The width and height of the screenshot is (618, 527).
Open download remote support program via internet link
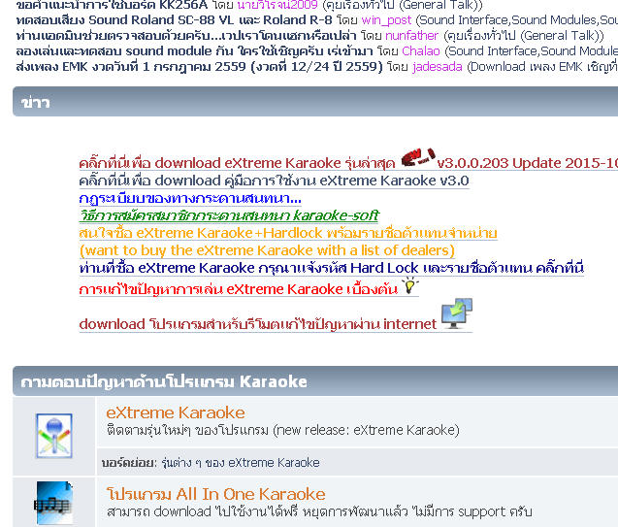click(x=258, y=324)
